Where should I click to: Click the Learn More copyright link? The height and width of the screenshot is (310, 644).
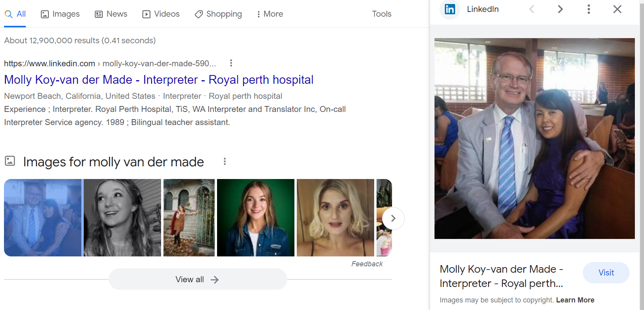pyautogui.click(x=575, y=300)
